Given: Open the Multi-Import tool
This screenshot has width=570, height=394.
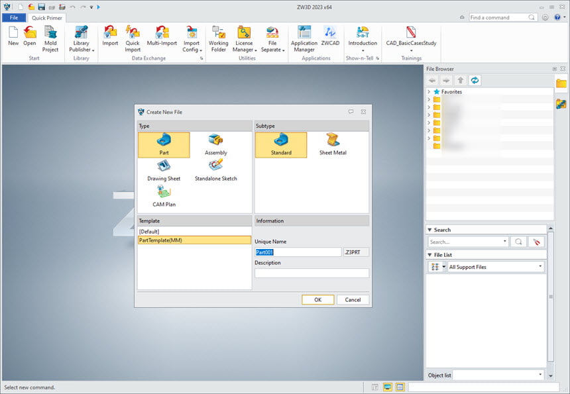Looking at the screenshot, I should coord(162,36).
